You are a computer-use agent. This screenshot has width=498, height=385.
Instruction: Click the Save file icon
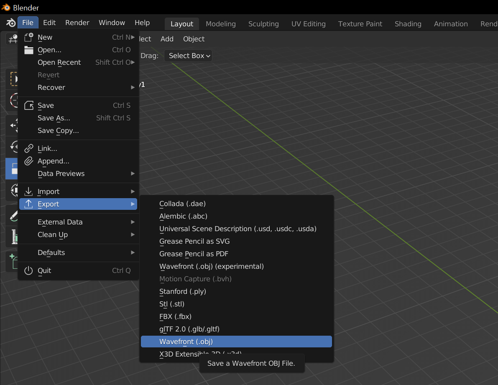[x=28, y=105]
